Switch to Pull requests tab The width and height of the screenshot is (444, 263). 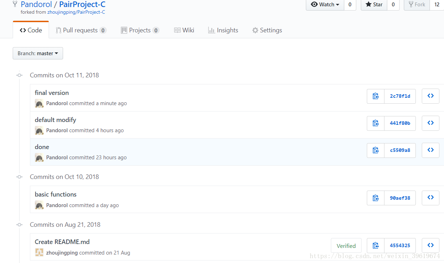coord(81,30)
